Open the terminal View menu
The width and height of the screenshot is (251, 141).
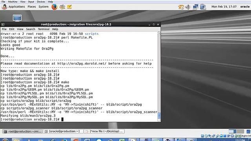pos(20,29)
